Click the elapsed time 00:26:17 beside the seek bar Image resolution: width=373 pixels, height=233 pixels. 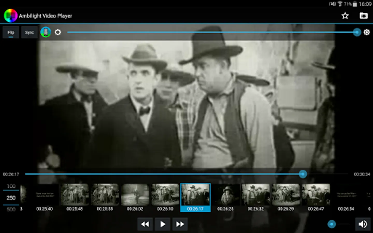(11, 174)
